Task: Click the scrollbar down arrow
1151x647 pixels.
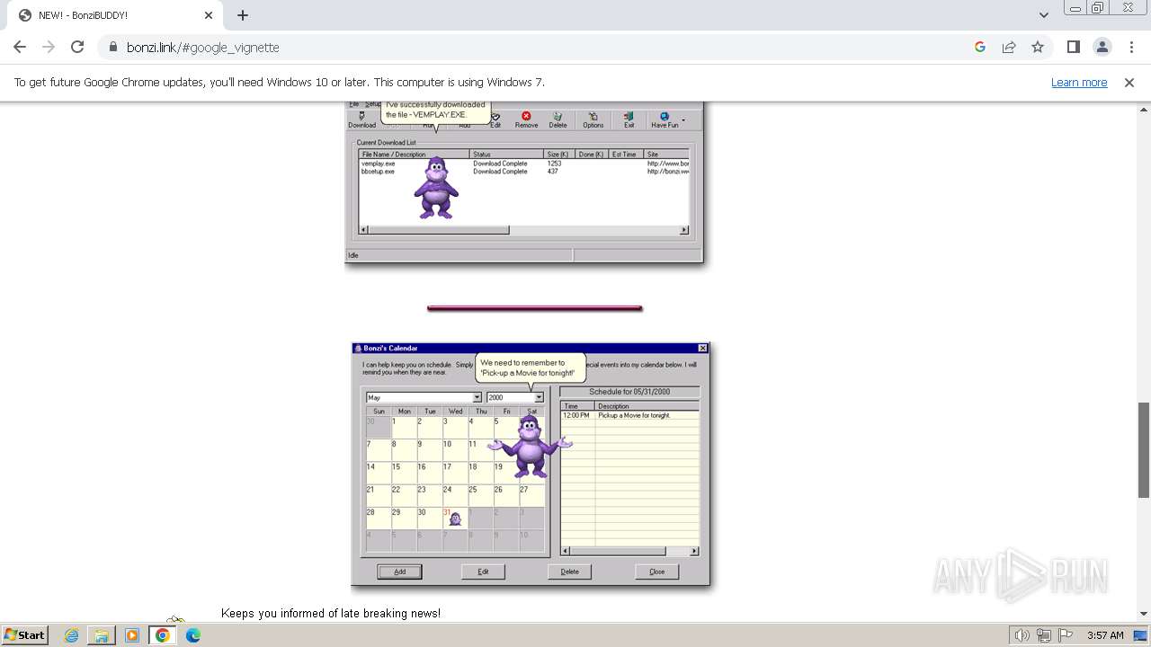Action: [1144, 615]
